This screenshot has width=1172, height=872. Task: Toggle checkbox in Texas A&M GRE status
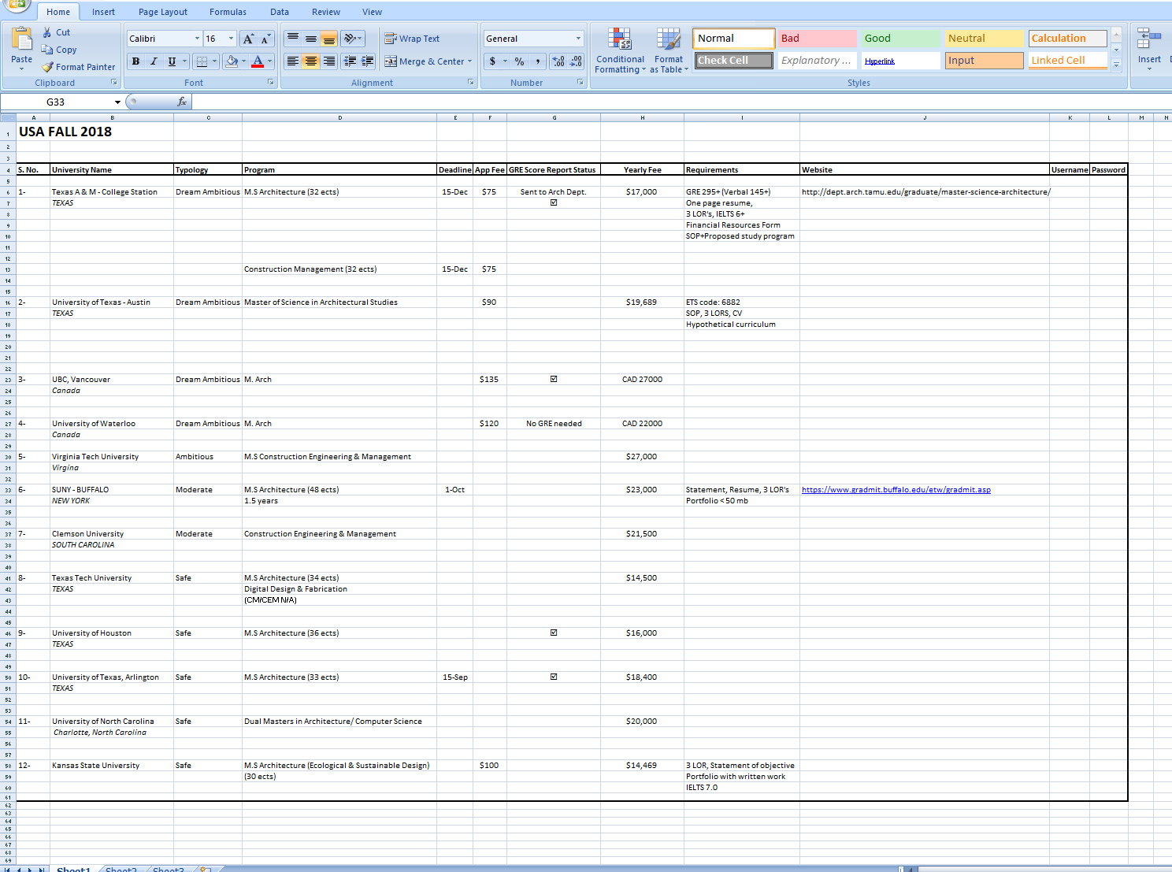554,202
